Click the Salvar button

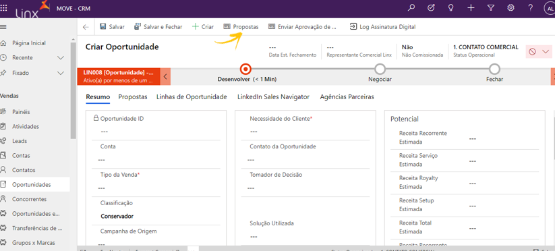pyautogui.click(x=112, y=26)
